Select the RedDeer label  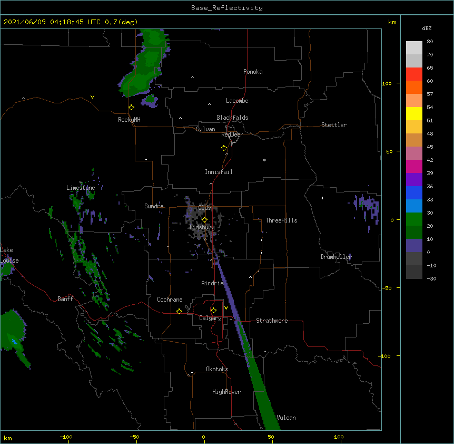click(232, 134)
